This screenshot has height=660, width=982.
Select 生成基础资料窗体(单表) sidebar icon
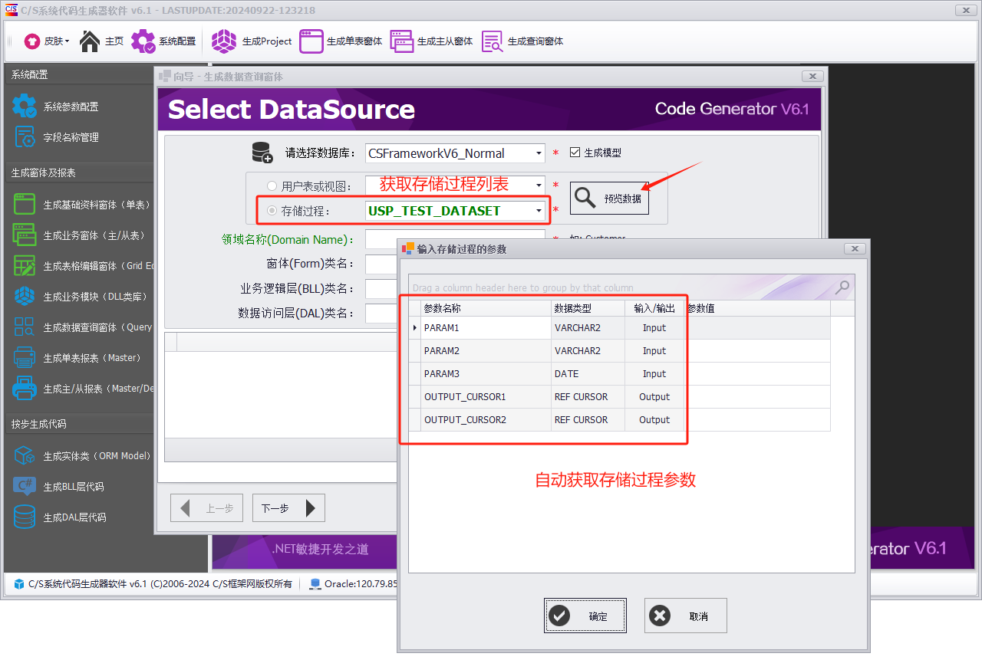point(25,205)
